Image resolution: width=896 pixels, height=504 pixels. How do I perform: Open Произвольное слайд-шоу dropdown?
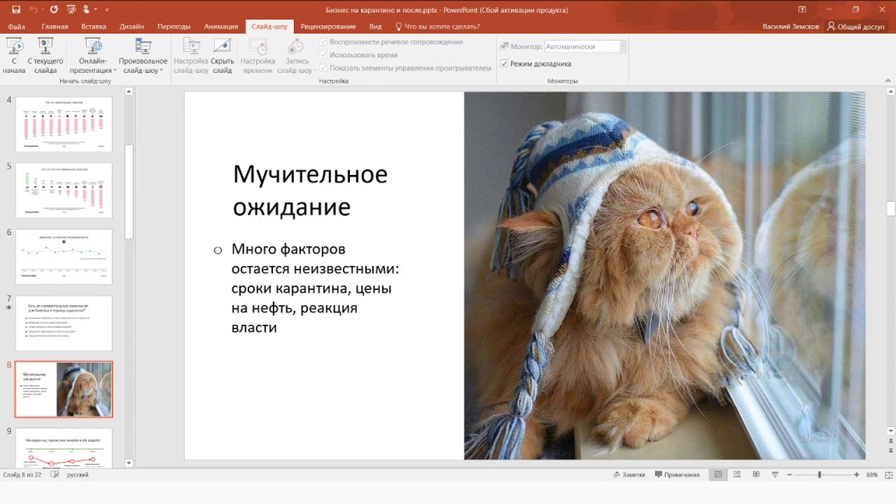143,56
